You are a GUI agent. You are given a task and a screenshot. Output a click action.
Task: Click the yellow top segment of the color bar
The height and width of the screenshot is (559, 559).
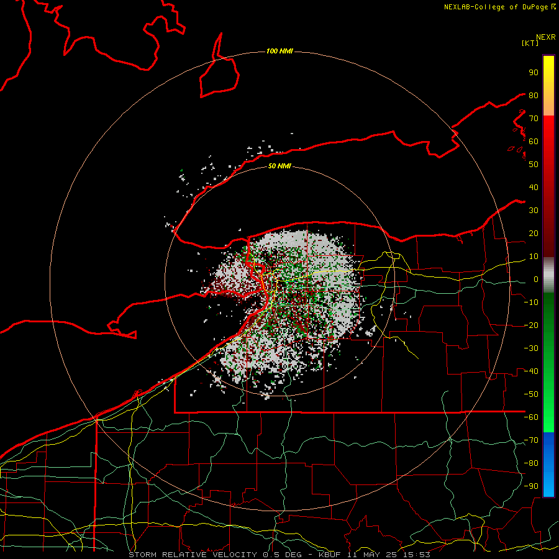(x=548, y=86)
